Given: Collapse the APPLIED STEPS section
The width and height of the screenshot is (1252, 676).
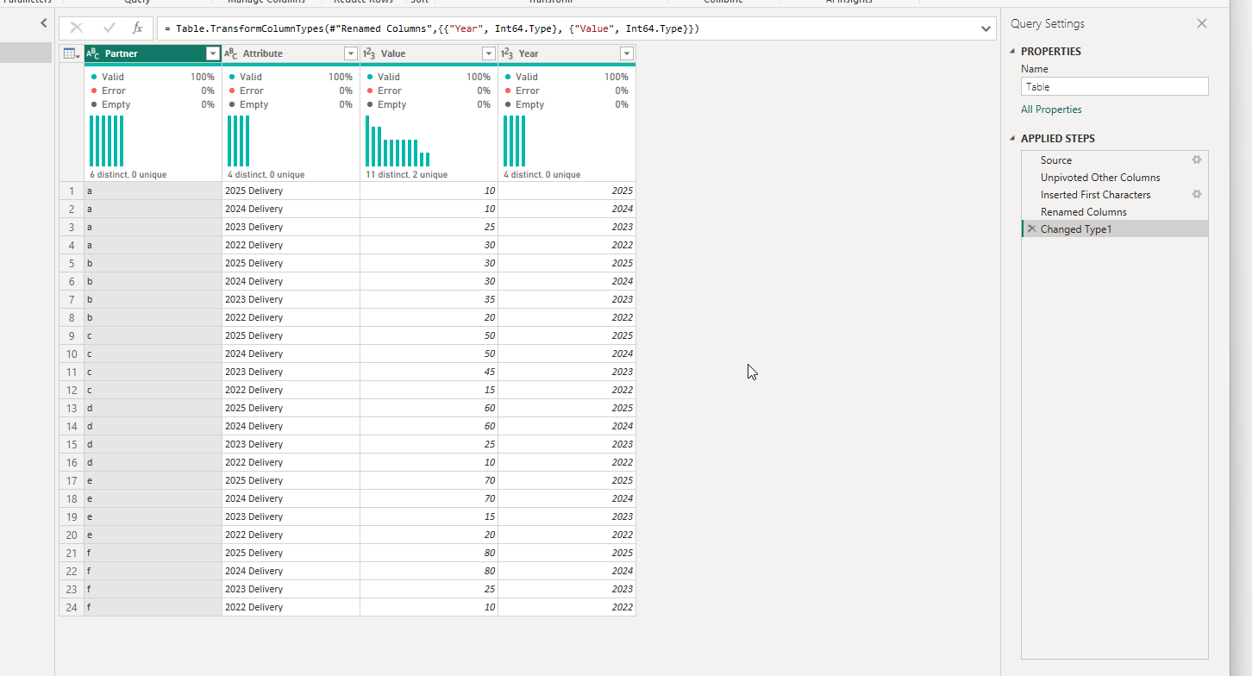Looking at the screenshot, I should tap(1013, 139).
